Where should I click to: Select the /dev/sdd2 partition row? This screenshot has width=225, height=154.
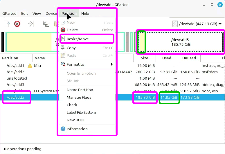pos(15,72)
